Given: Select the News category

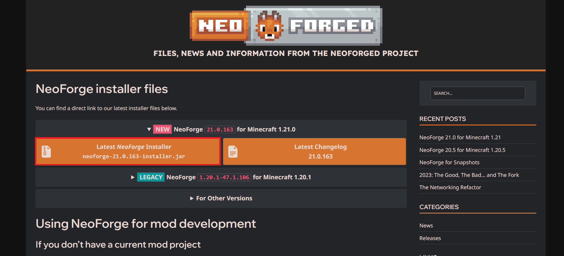Looking at the screenshot, I should pos(426,226).
